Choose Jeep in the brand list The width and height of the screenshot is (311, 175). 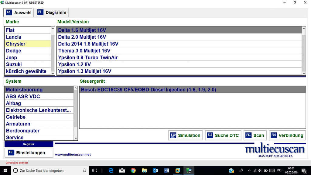(28, 57)
